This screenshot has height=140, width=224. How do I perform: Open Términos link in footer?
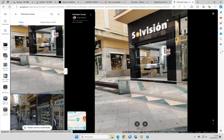coord(190,132)
